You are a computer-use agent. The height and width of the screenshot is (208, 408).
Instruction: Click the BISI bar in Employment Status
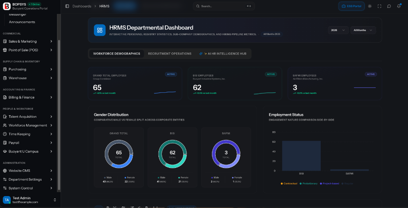point(301,156)
